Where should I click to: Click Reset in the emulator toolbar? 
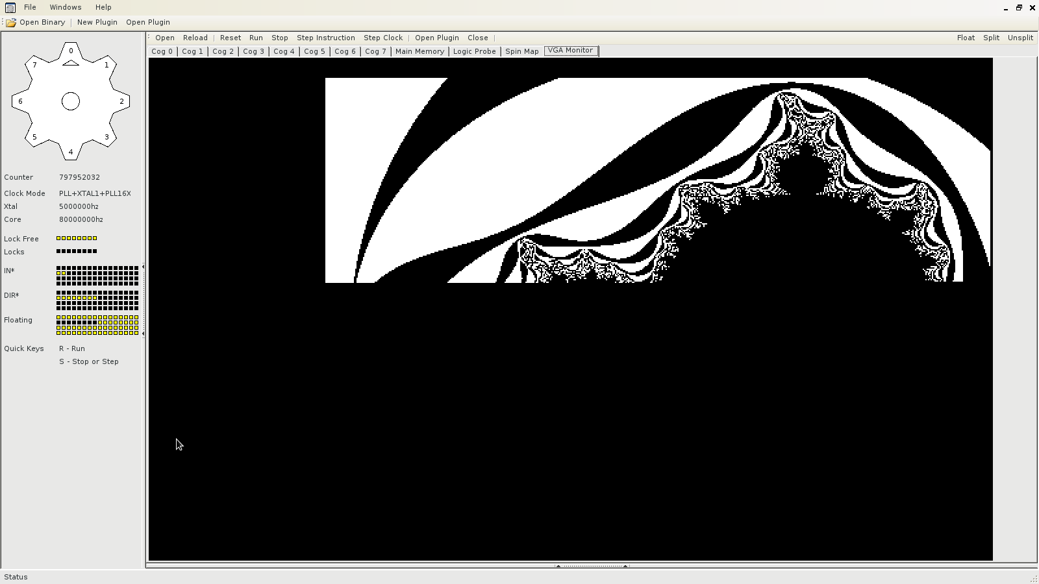(230, 38)
